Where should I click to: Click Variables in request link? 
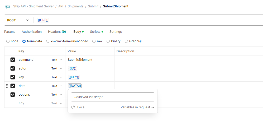pyautogui.click(x=137, y=107)
